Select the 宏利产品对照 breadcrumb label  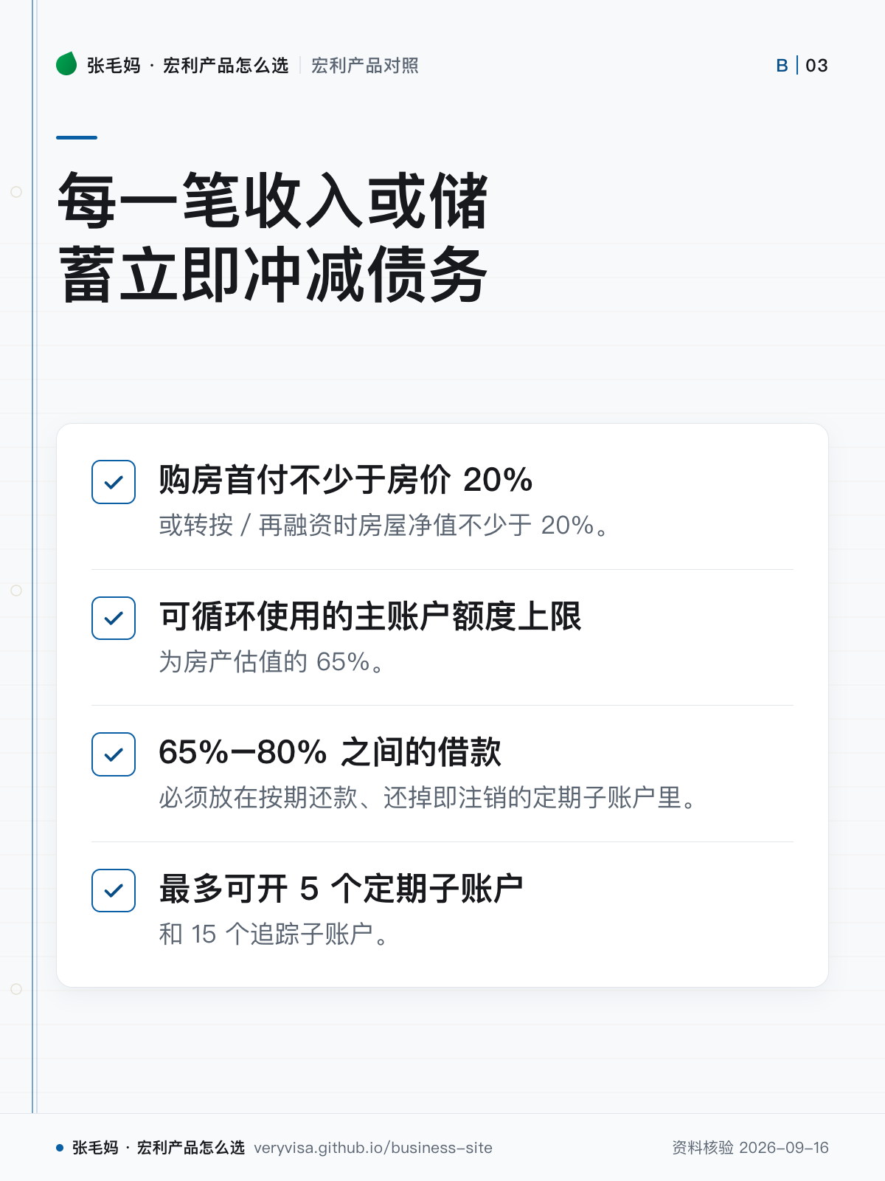coord(365,66)
